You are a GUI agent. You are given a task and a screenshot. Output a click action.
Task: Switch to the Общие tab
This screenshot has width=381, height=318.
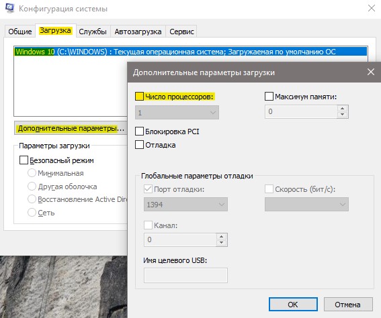pyautogui.click(x=20, y=32)
